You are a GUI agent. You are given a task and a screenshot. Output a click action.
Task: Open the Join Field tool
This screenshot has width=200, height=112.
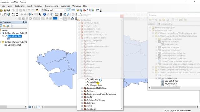[94, 82]
